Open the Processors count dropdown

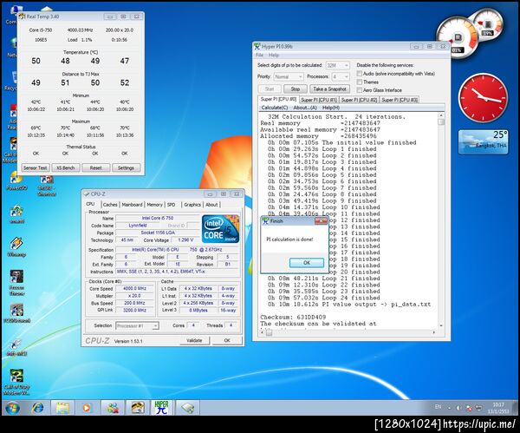[x=341, y=76]
